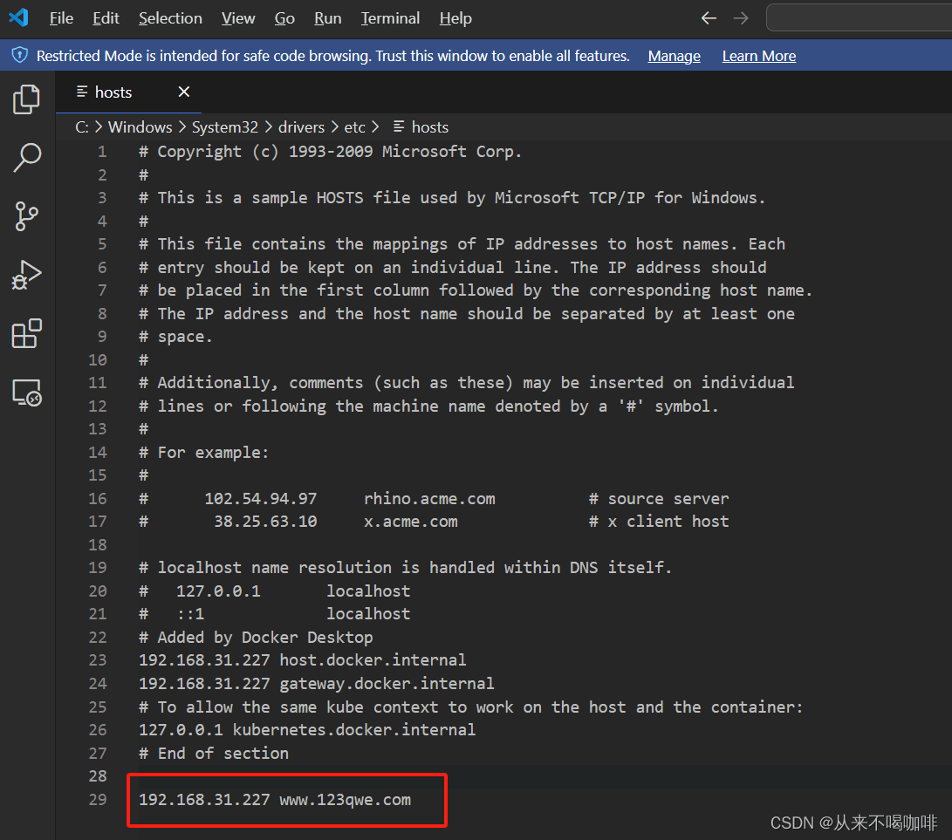Image resolution: width=952 pixels, height=840 pixels.
Task: Open Source Control view icon
Action: 27,216
